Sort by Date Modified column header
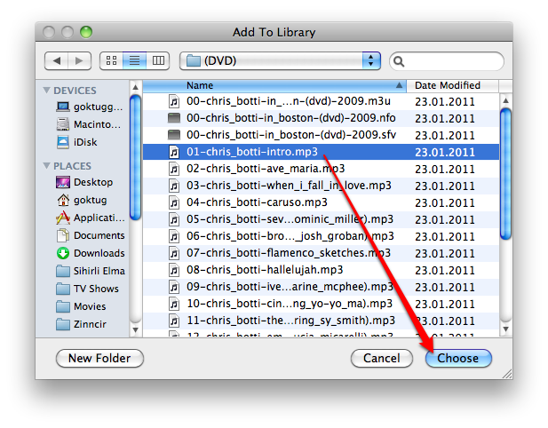The width and height of the screenshot is (548, 428). click(448, 85)
